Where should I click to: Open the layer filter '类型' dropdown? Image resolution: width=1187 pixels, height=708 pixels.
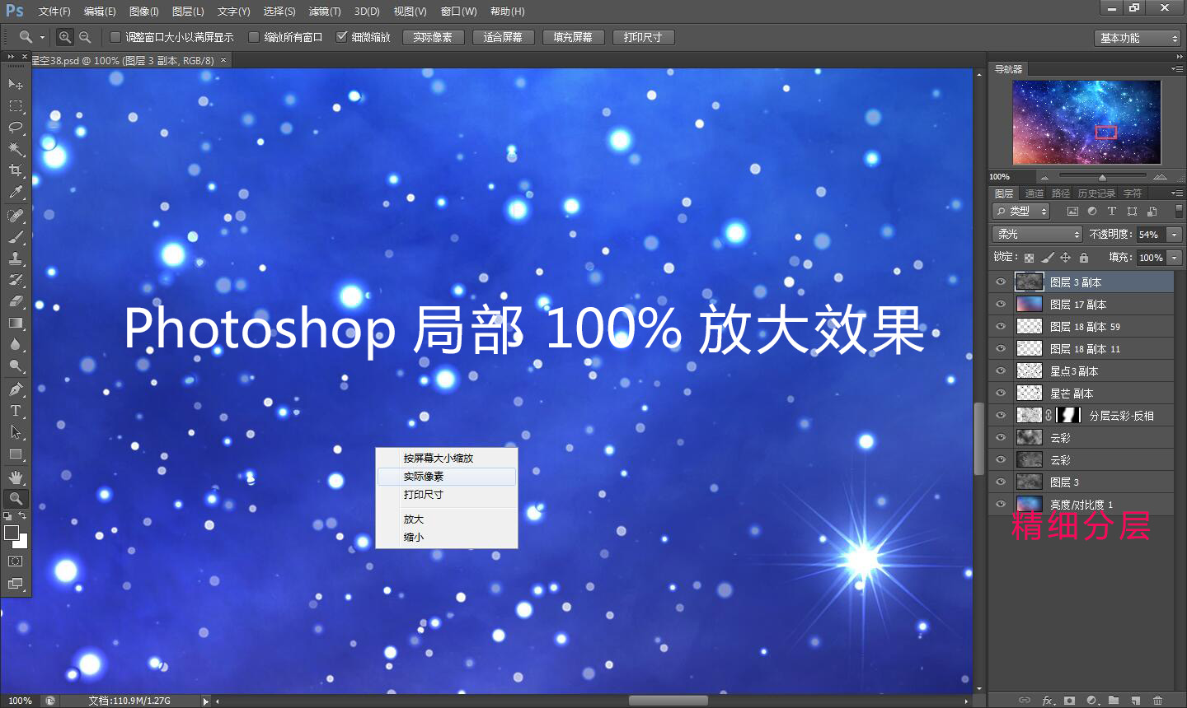pos(1021,212)
